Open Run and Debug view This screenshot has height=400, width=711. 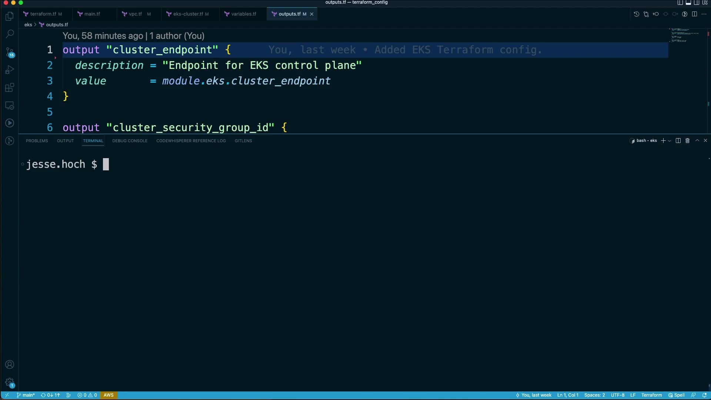tap(10, 70)
